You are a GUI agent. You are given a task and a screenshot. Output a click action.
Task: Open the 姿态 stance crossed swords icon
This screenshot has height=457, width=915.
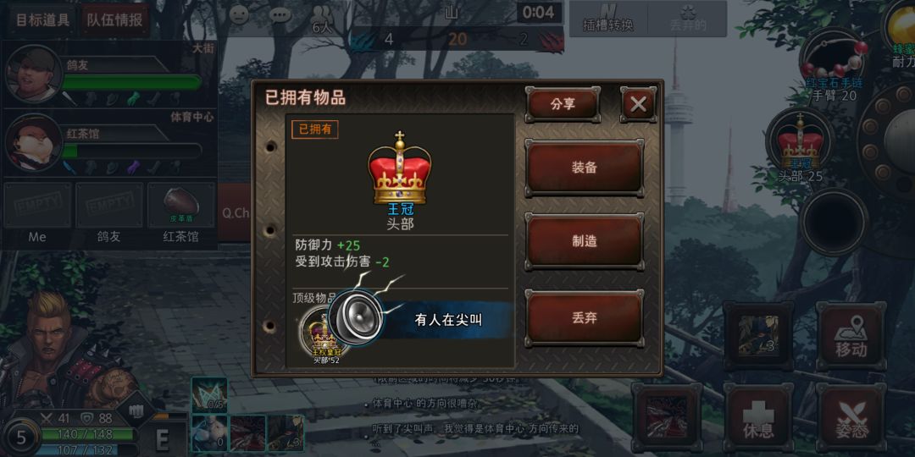851,416
